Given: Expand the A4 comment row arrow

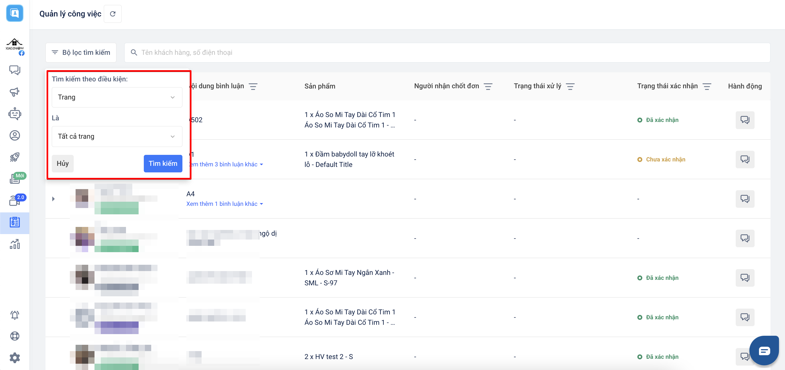Looking at the screenshot, I should click(53, 199).
